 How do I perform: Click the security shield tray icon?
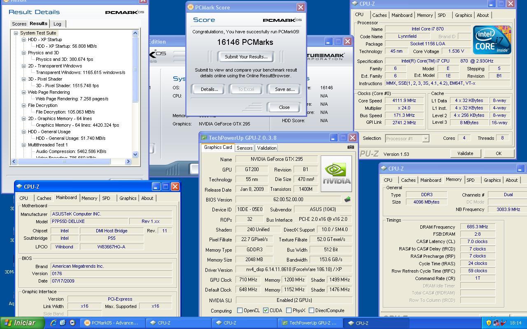click(x=489, y=323)
